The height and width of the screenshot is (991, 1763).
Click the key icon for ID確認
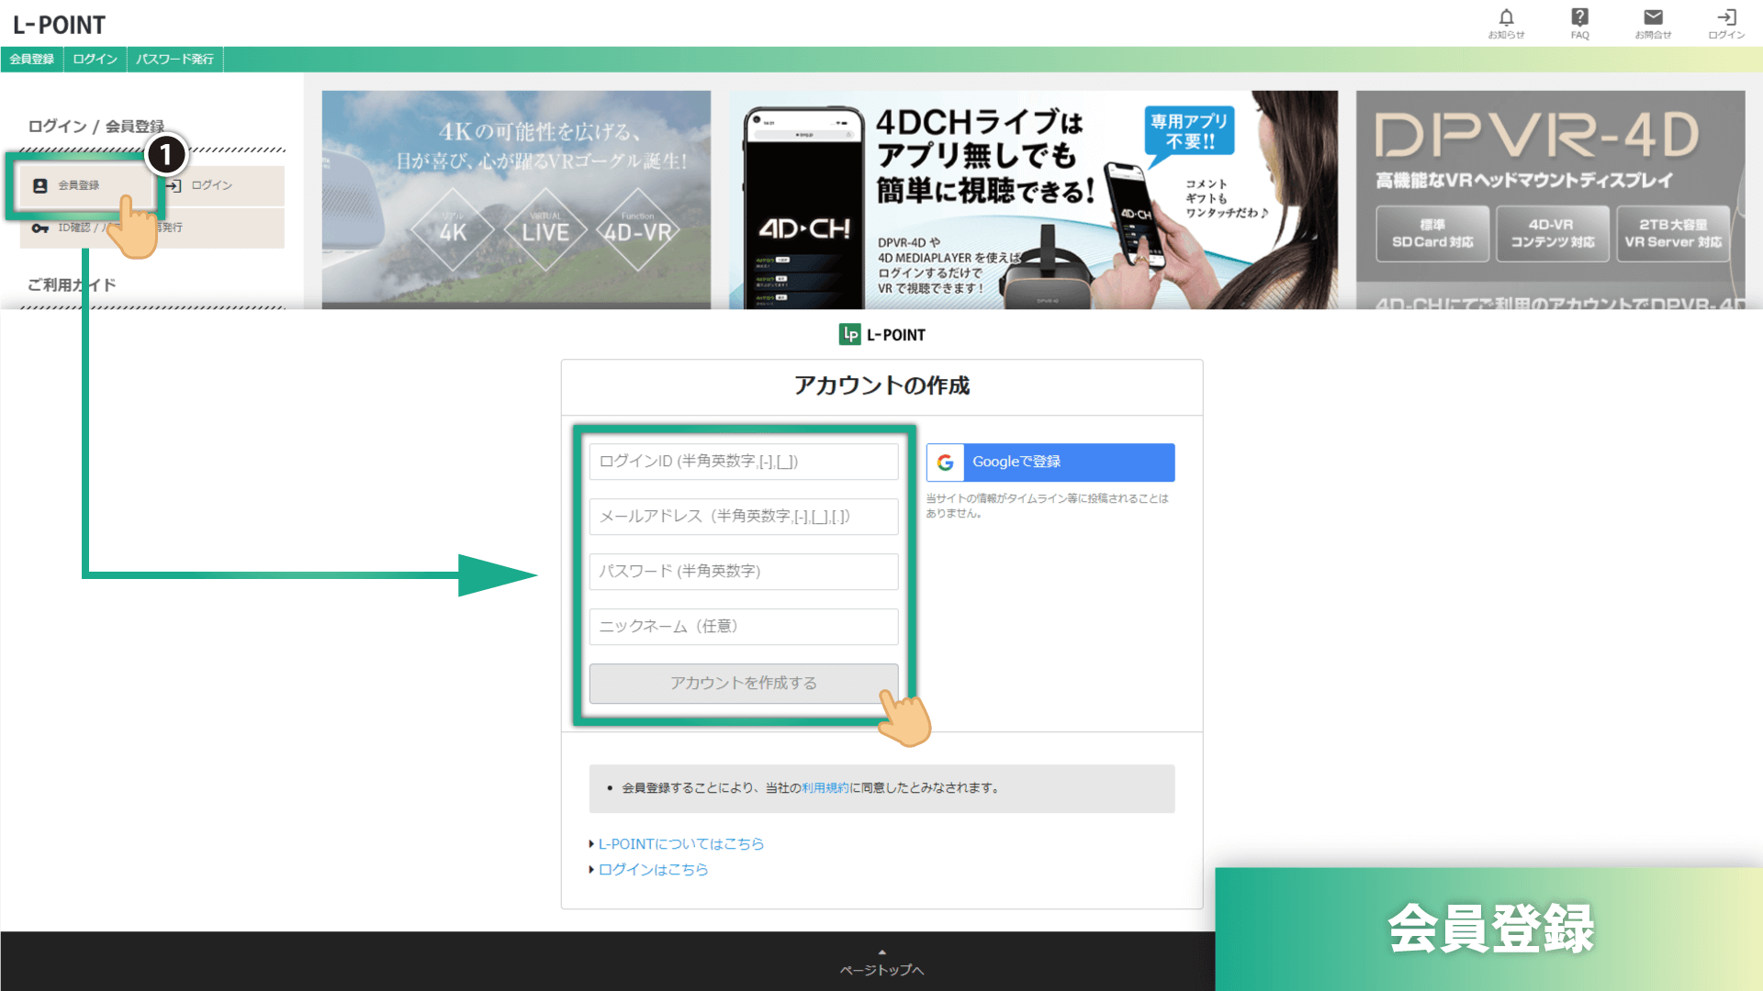39,228
